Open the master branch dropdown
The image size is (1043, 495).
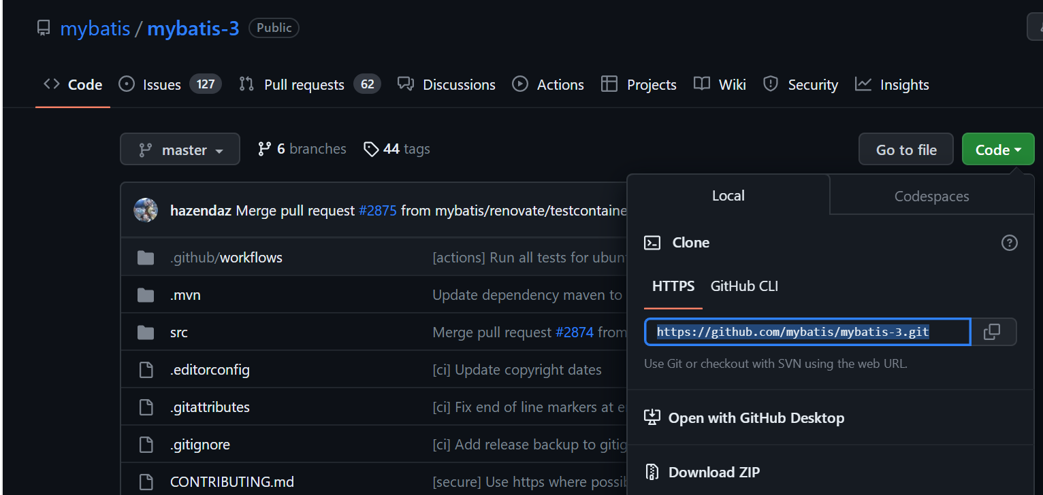coord(180,150)
